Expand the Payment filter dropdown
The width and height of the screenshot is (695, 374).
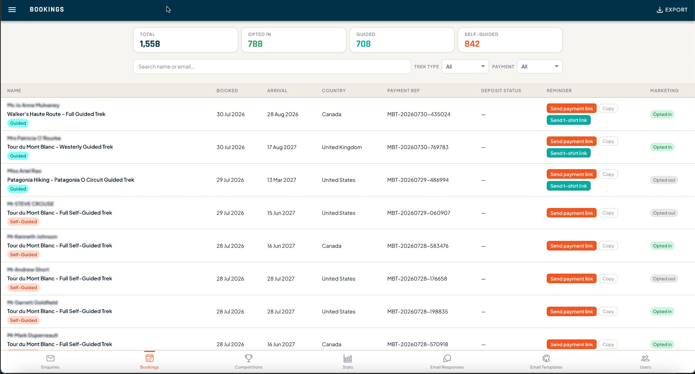pyautogui.click(x=540, y=67)
